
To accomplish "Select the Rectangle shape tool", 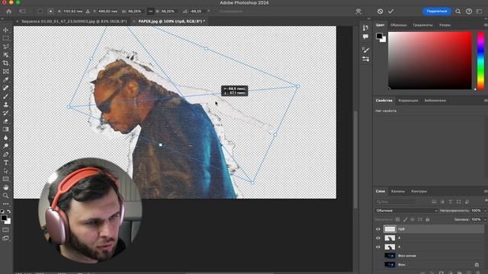I will 5,180.
